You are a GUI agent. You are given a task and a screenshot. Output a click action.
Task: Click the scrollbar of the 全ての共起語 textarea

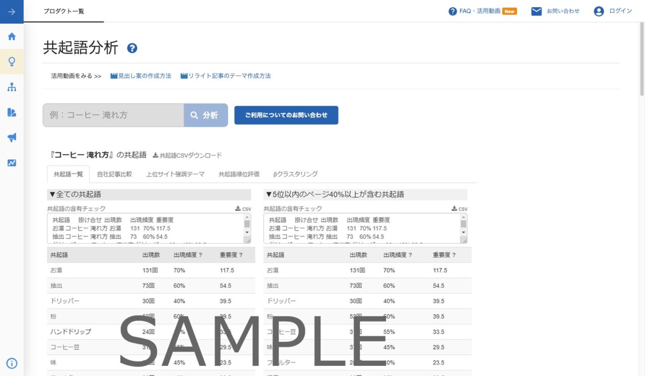(x=247, y=225)
